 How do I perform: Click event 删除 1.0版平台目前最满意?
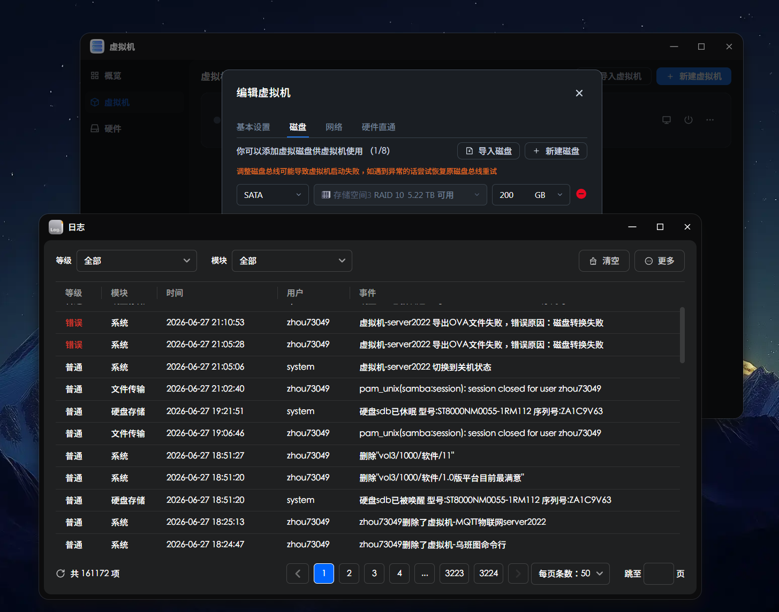(x=442, y=478)
